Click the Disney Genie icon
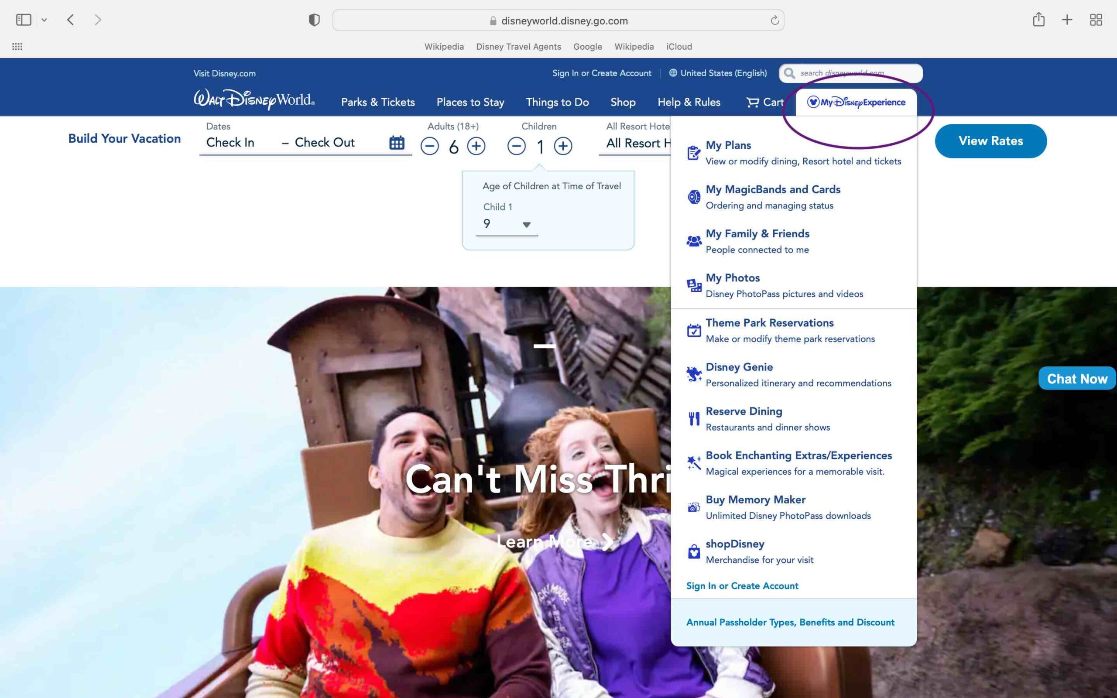This screenshot has height=698, width=1117. [x=694, y=374]
